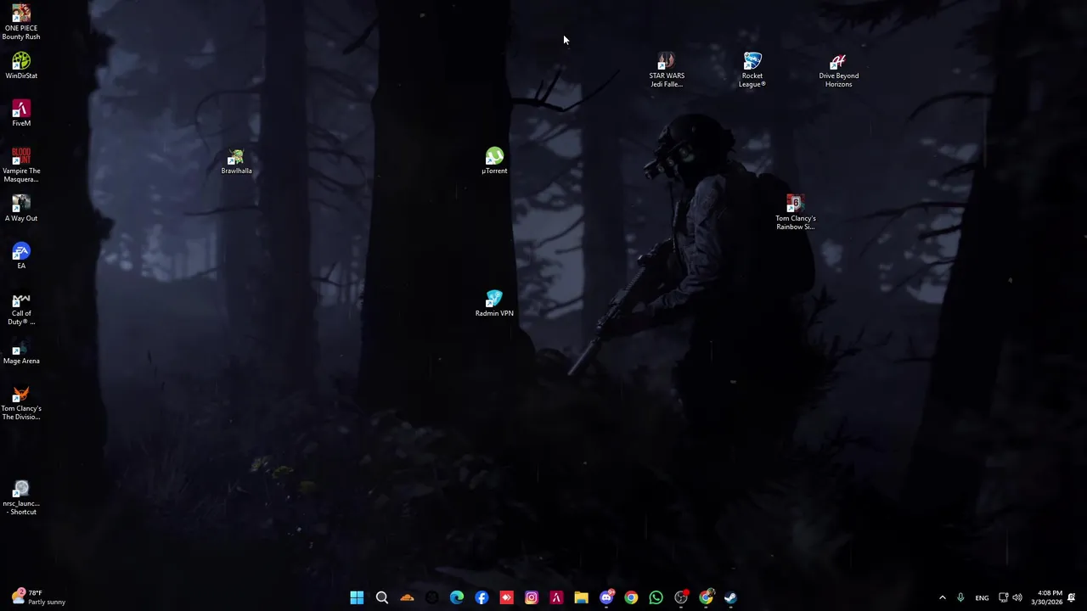
Task: Select the FiveM shortcut on the desktop
Action: click(x=21, y=113)
